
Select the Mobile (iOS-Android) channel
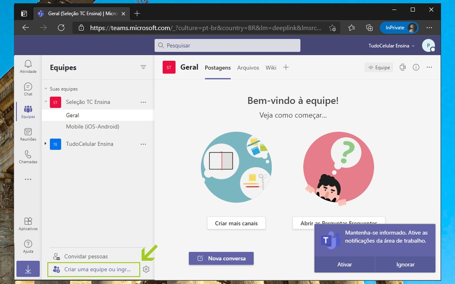92,126
